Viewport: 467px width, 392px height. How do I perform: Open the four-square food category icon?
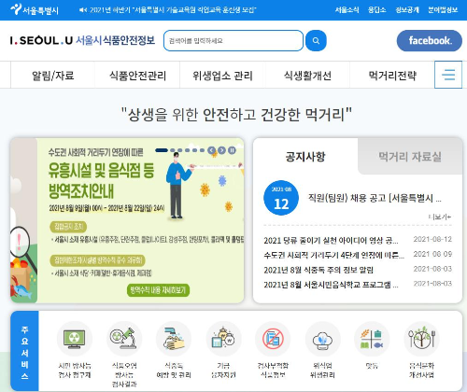point(372,339)
